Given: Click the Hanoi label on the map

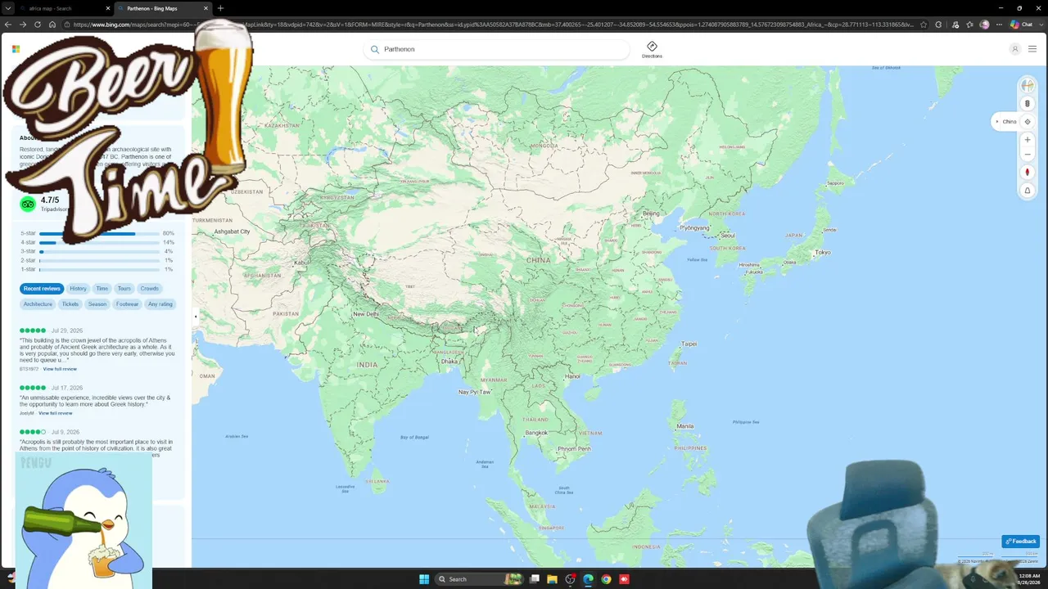Looking at the screenshot, I should pyautogui.click(x=573, y=376).
